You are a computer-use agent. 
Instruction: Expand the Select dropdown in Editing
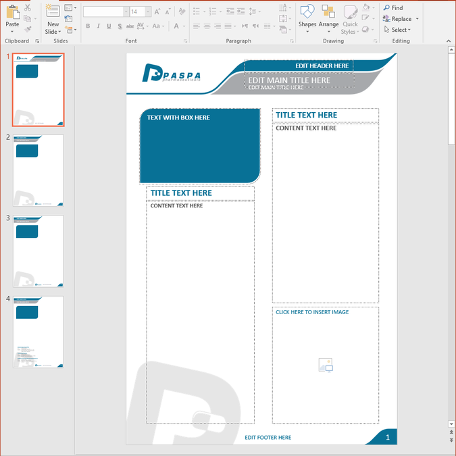(x=401, y=30)
